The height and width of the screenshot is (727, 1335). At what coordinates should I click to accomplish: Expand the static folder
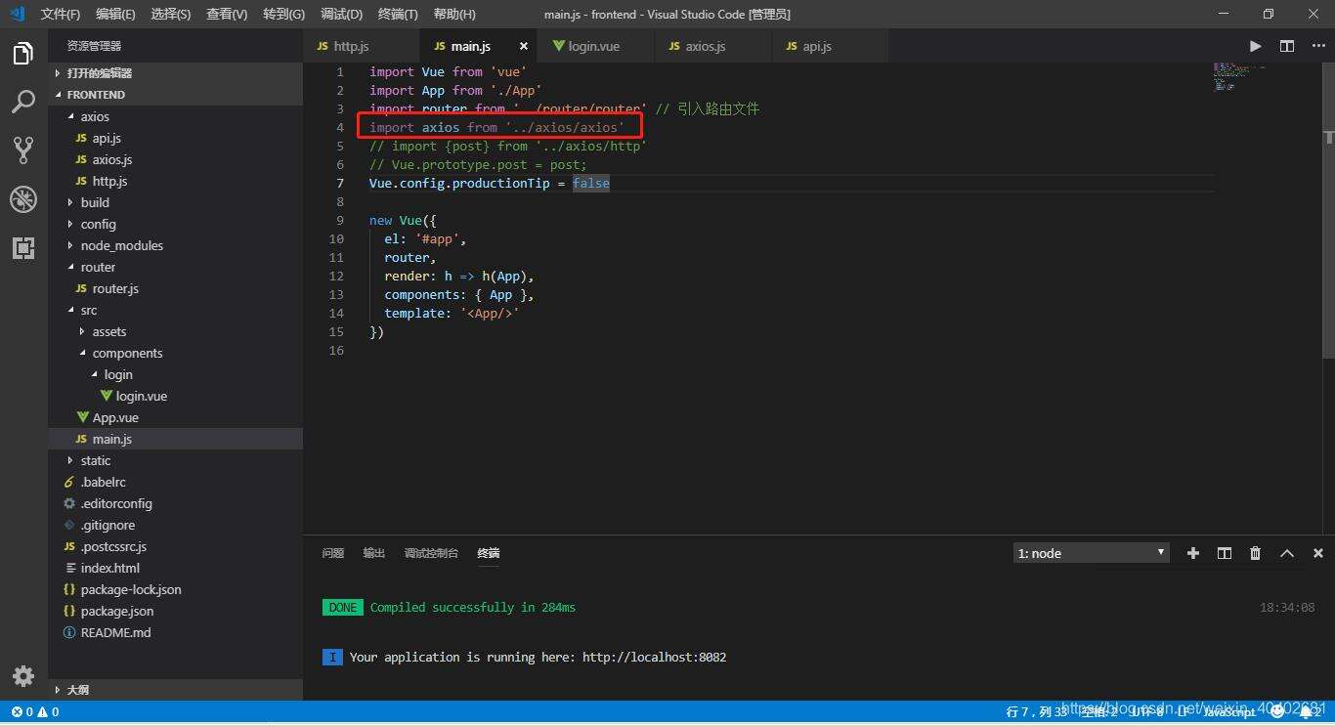point(176,460)
